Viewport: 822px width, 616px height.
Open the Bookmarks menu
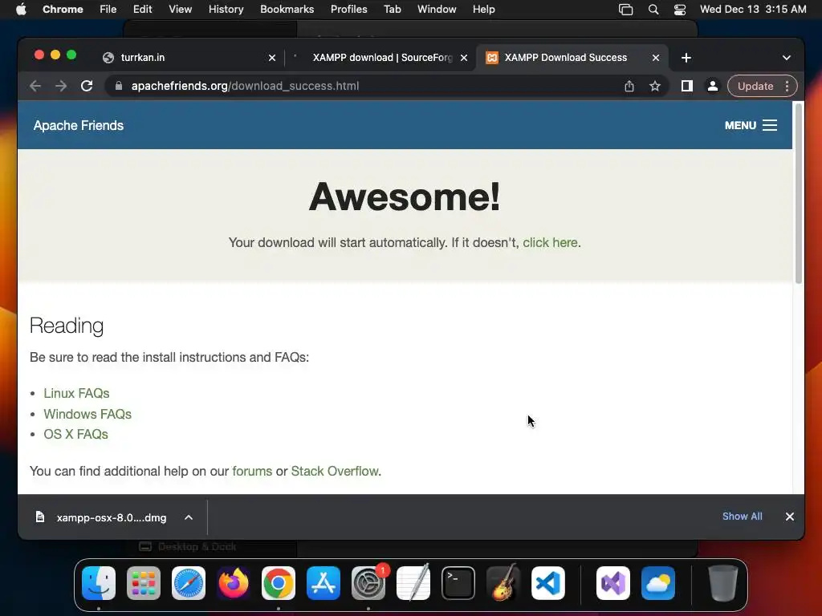[287, 10]
